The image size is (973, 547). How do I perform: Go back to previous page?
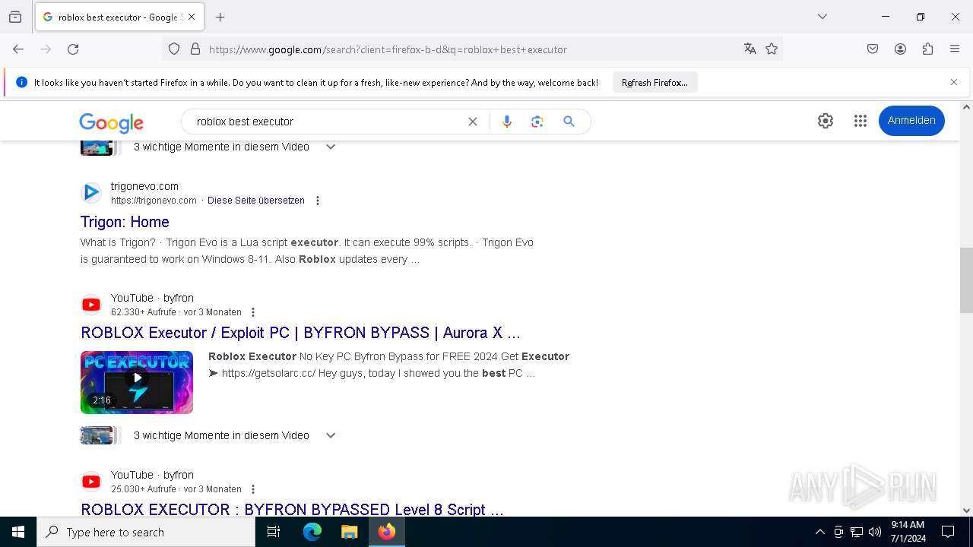(x=18, y=49)
